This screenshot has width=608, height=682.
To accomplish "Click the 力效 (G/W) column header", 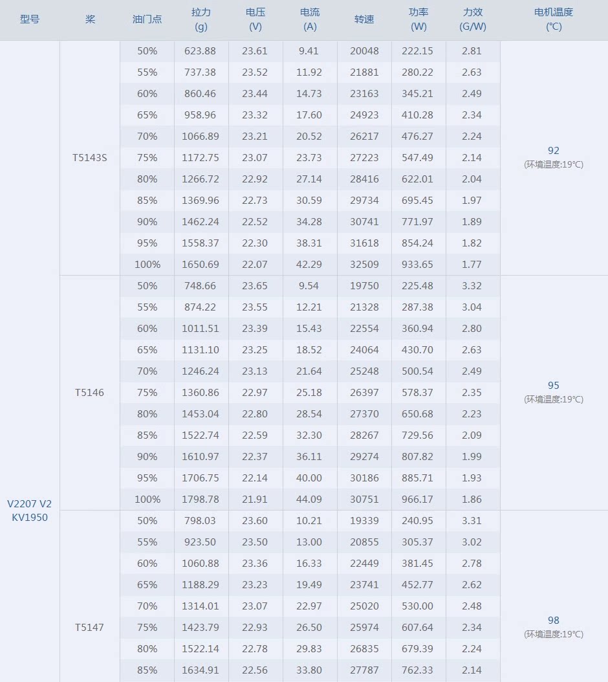I will click(x=473, y=19).
